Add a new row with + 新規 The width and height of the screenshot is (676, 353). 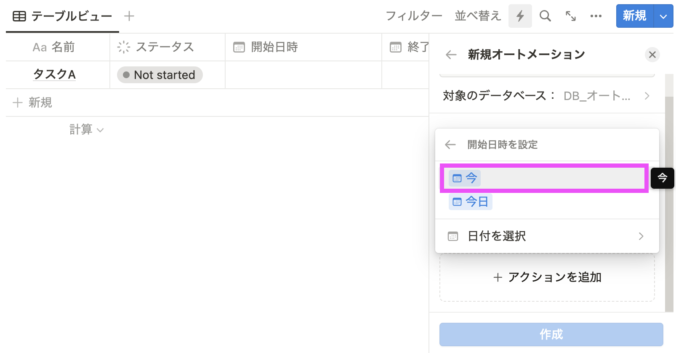33,103
